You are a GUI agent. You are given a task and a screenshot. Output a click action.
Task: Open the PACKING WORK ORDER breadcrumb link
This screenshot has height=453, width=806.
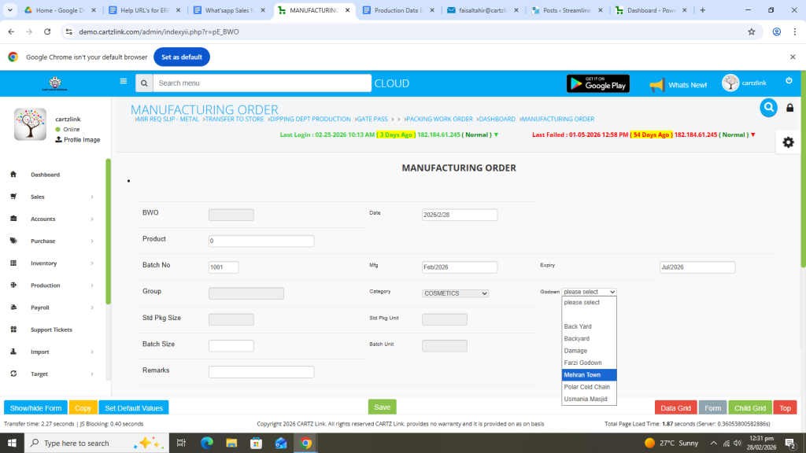click(438, 119)
